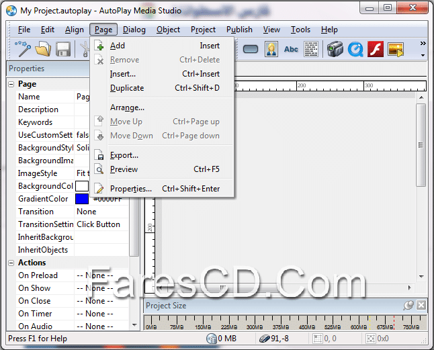Open the Tools menu
This screenshot has width=434, height=350.
300,30
